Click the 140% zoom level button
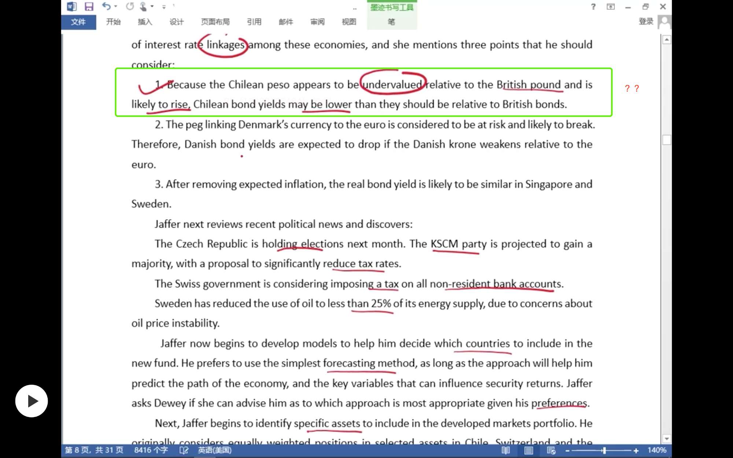 [657, 450]
